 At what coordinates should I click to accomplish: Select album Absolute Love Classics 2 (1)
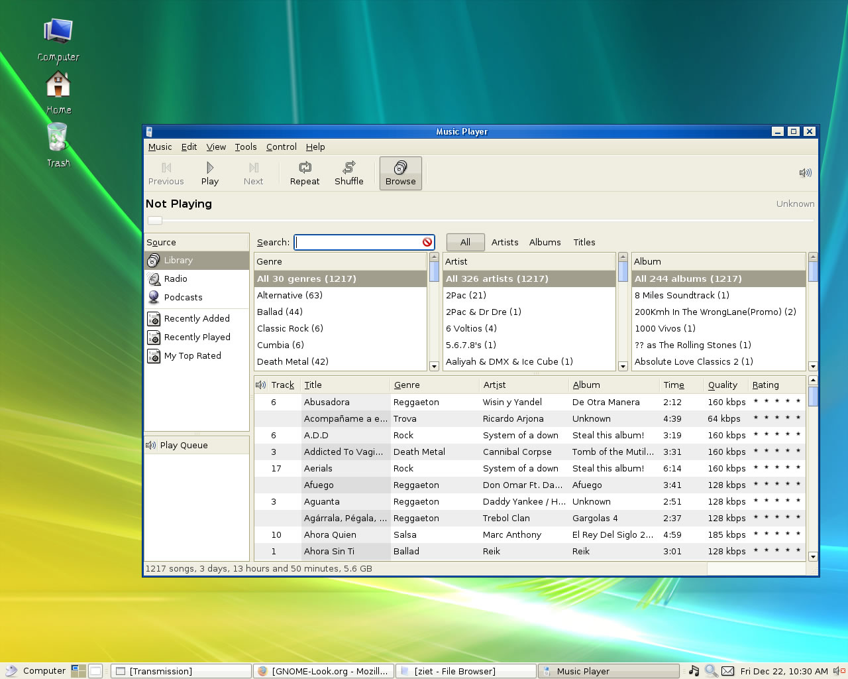719,361
